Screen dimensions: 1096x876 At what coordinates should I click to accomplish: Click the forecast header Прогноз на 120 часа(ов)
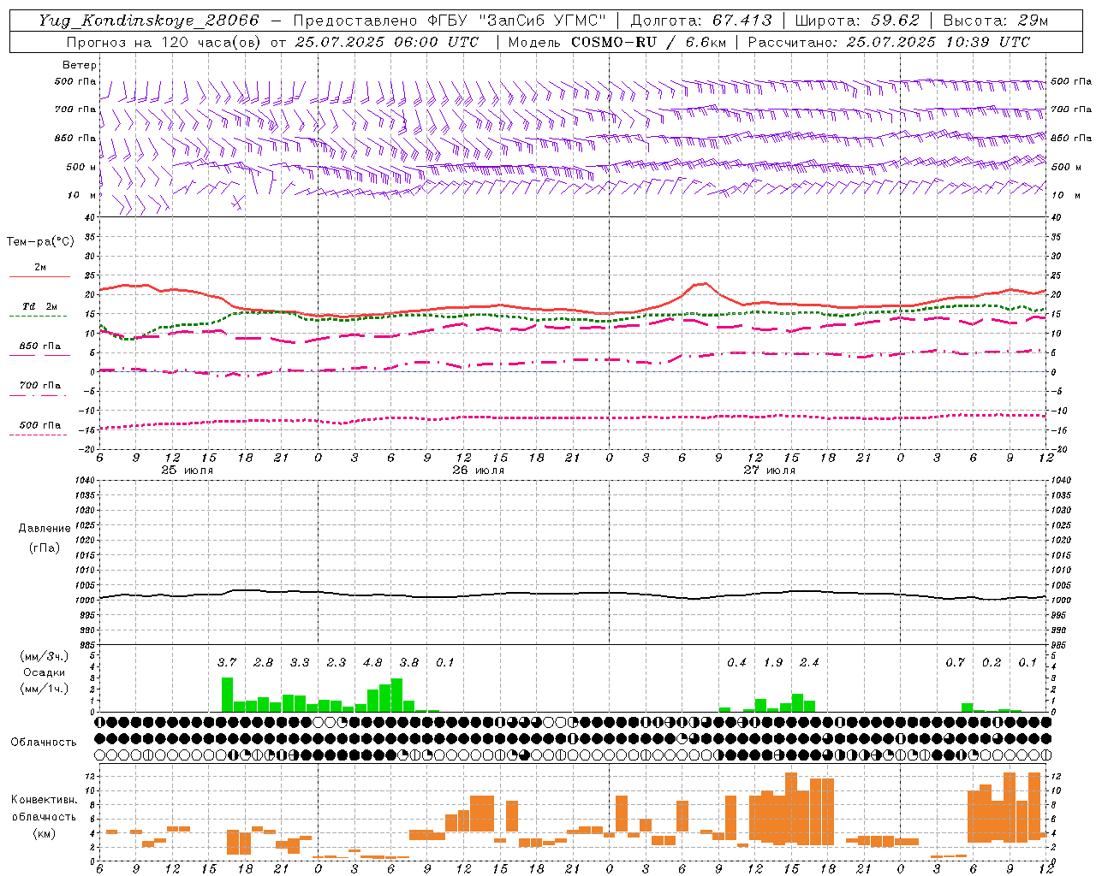(x=164, y=42)
